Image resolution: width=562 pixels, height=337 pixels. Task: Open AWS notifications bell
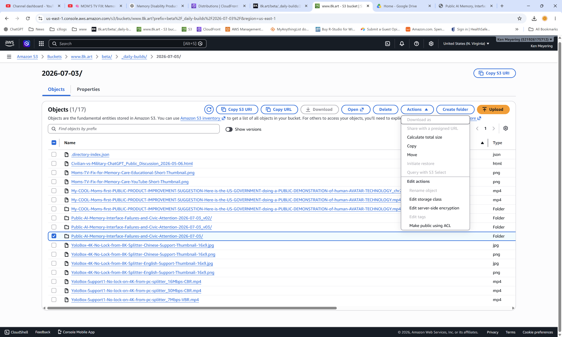point(402,44)
